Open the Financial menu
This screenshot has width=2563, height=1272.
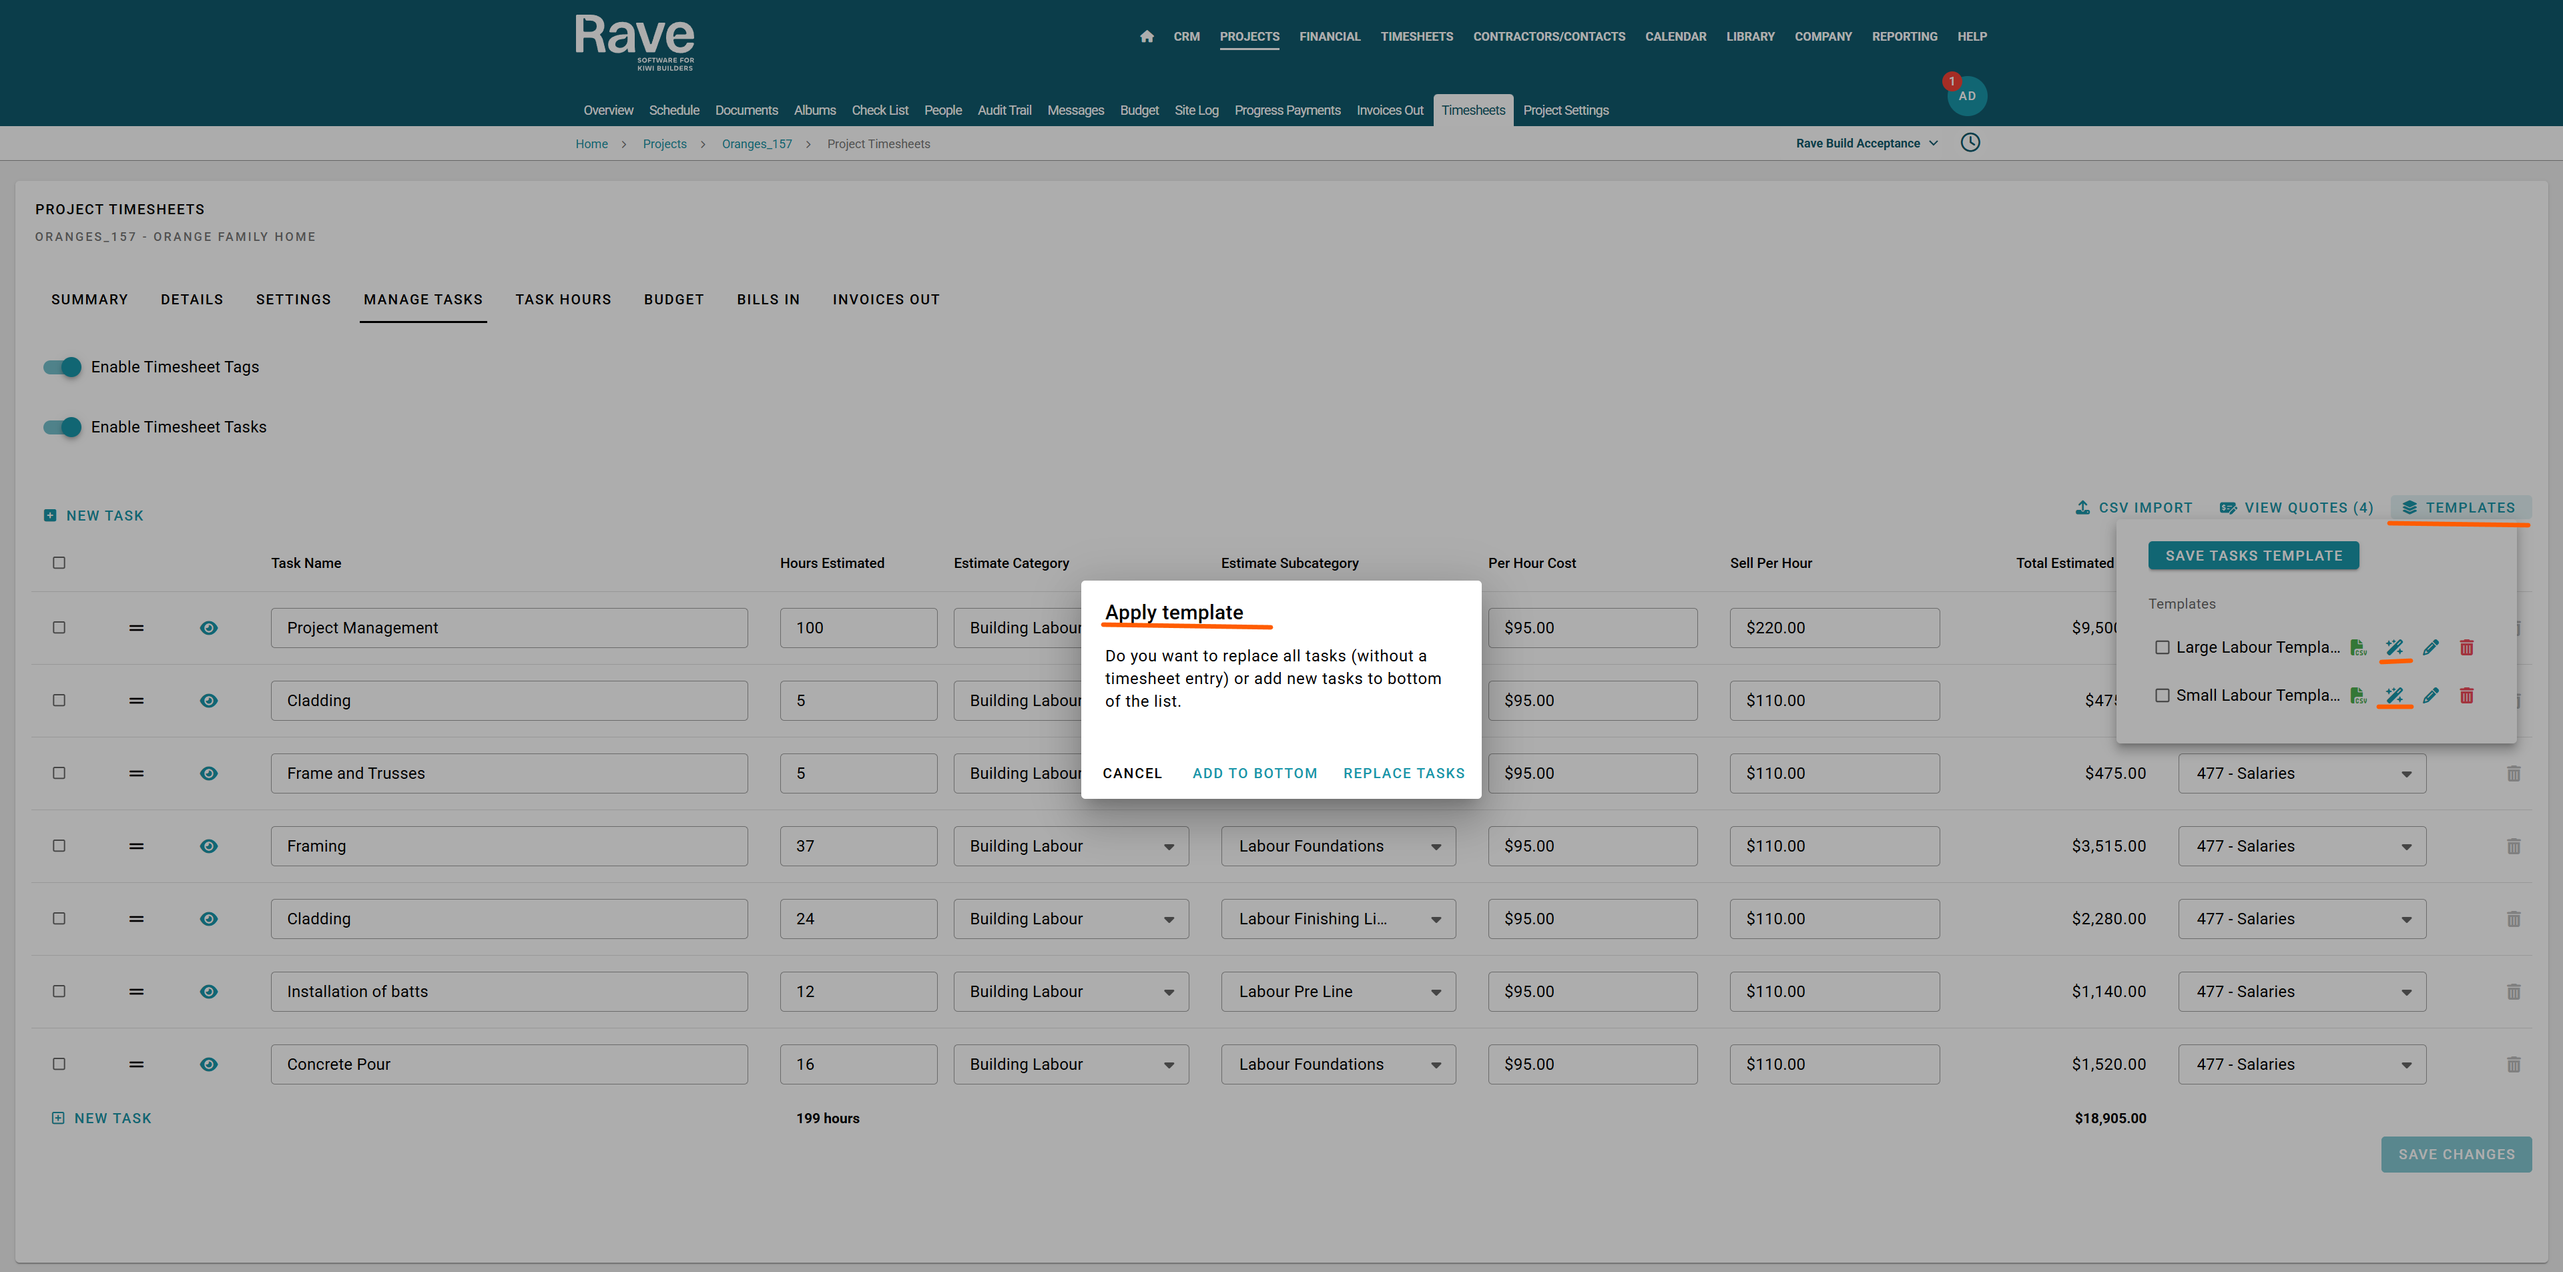pos(1330,37)
